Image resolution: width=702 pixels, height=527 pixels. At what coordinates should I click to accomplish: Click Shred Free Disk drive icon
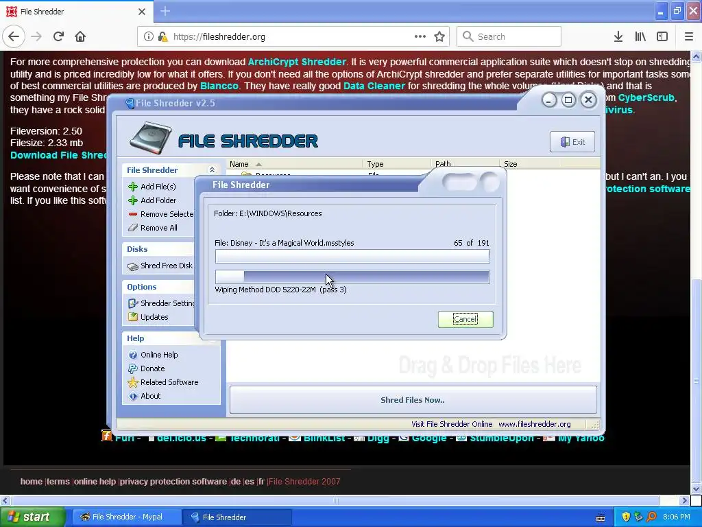[x=133, y=266]
